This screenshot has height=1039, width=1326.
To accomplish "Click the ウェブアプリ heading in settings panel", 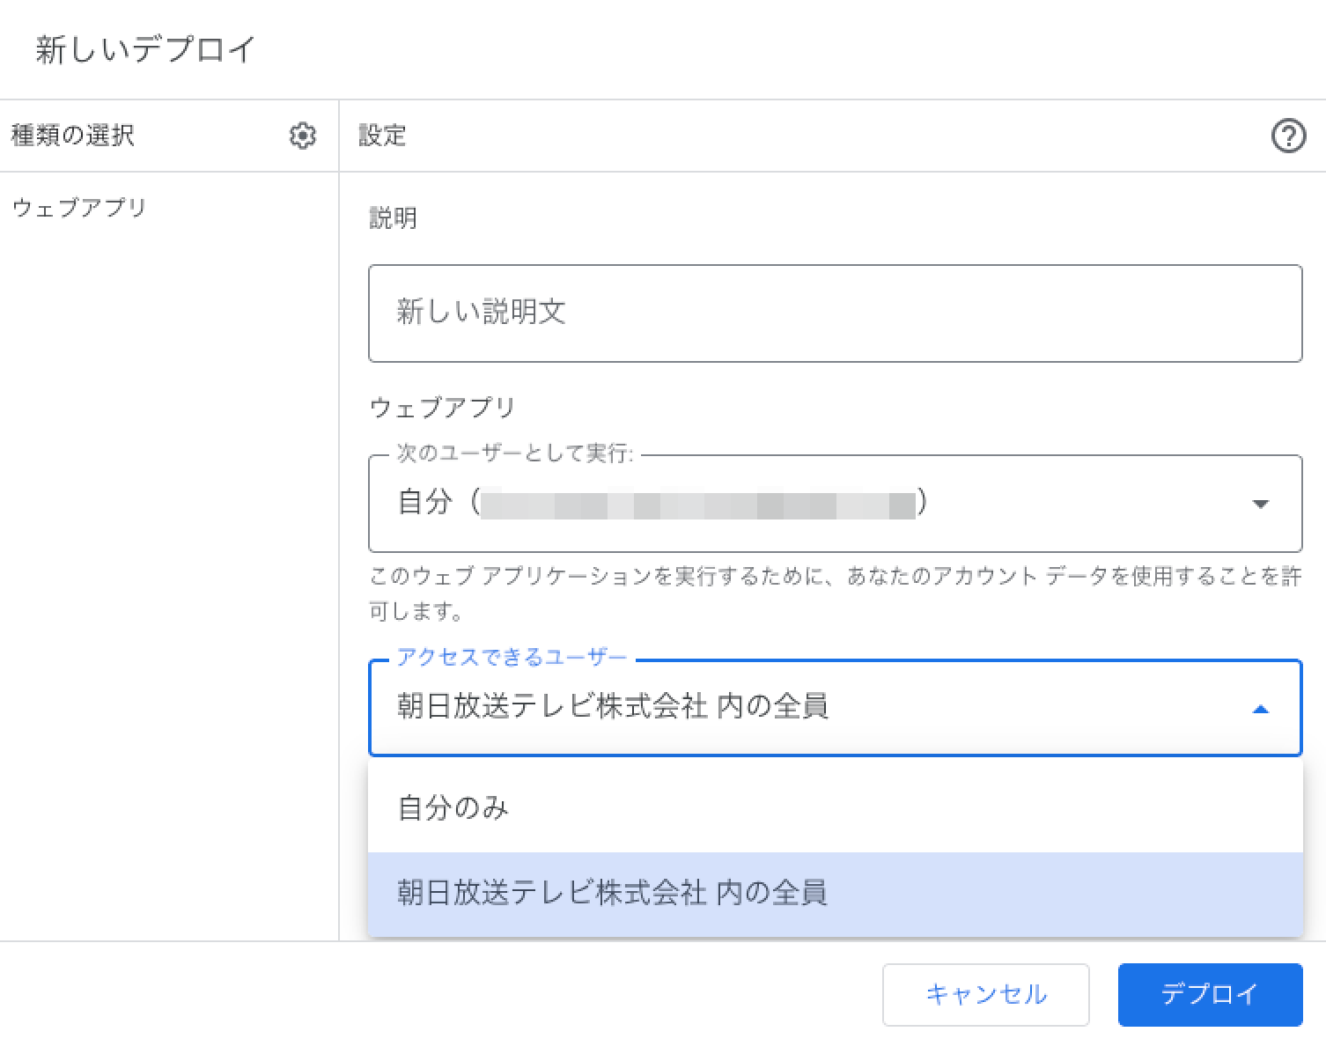I will (x=442, y=407).
